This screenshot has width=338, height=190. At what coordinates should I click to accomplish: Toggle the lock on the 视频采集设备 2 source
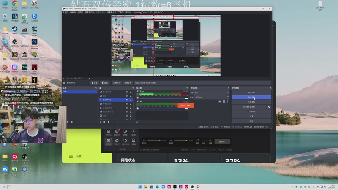click(x=131, y=111)
